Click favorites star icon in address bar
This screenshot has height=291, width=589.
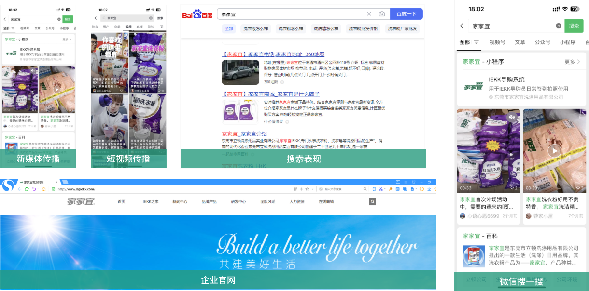(307, 189)
